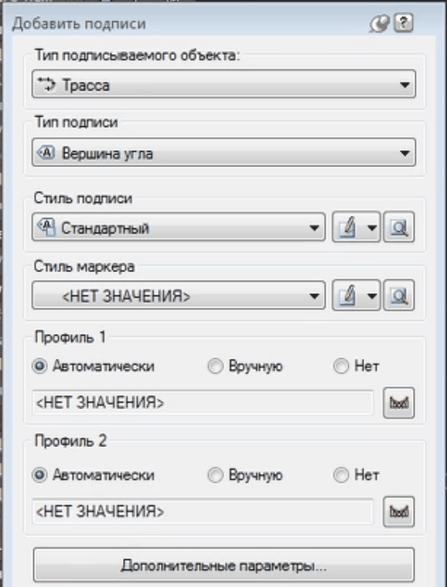
Task: Choose Автоматически radio under Профиль 2
Action: point(94,475)
